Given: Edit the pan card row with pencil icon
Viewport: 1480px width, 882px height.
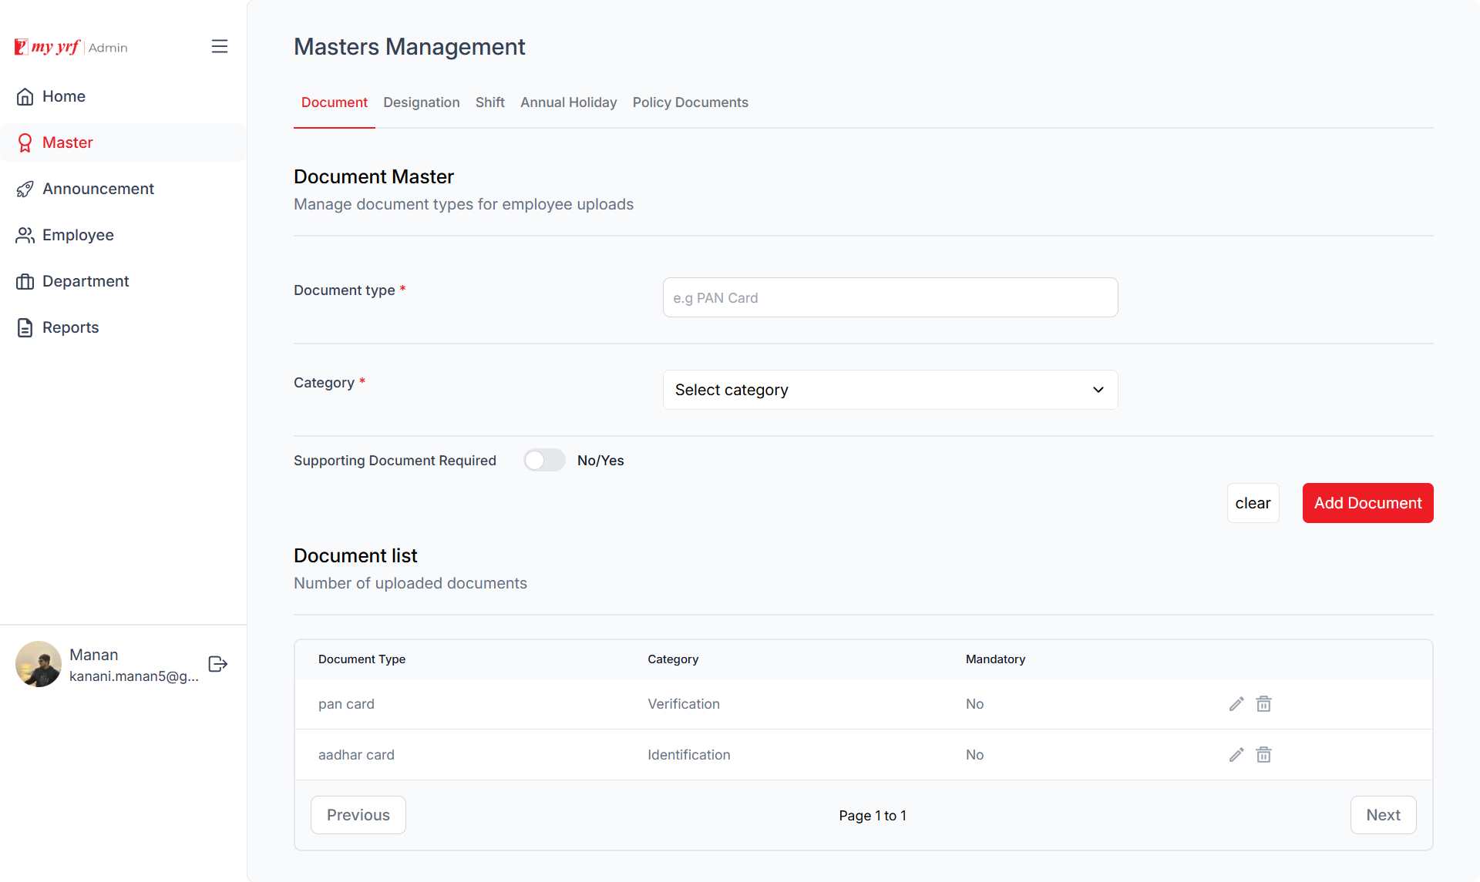Looking at the screenshot, I should [1236, 704].
